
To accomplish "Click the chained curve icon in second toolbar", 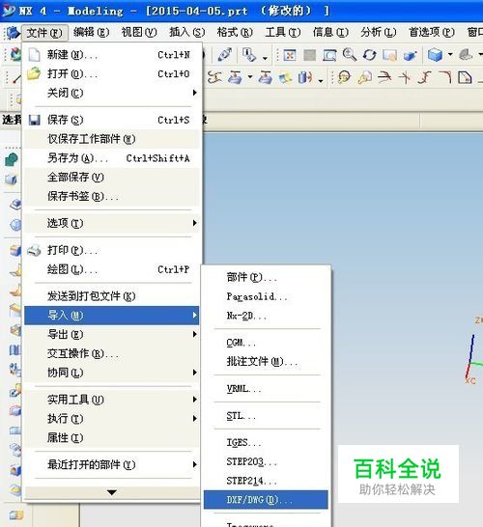I will coord(214,77).
